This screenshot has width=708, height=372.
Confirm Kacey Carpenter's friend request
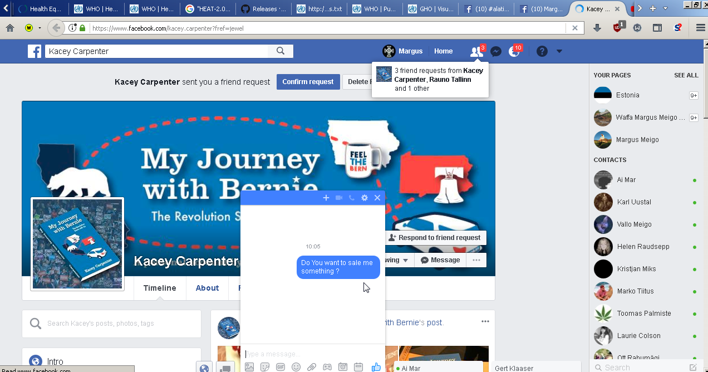tap(308, 82)
